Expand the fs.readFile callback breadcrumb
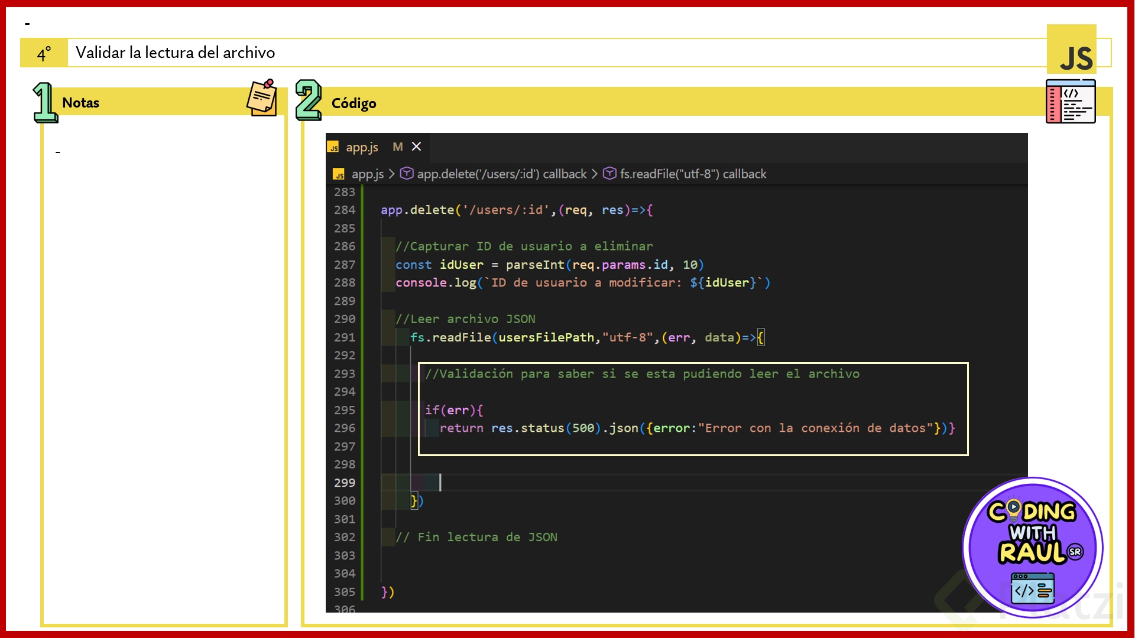This screenshot has width=1135, height=638. point(693,174)
